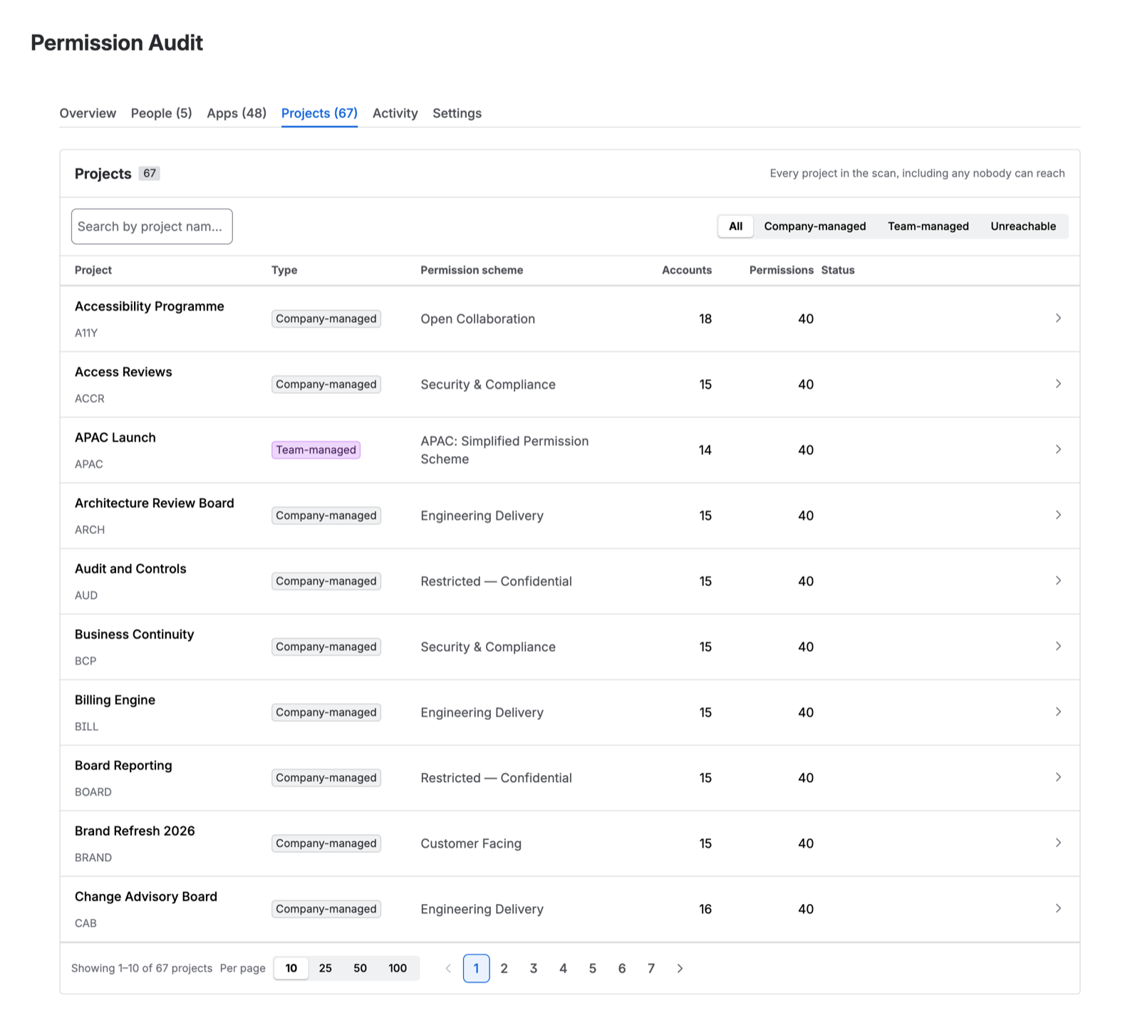Go to page 7

click(x=651, y=968)
